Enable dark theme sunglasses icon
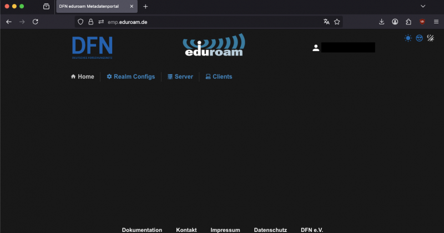This screenshot has width=444, height=233. (420, 38)
